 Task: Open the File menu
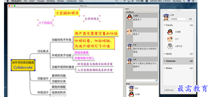26,1
